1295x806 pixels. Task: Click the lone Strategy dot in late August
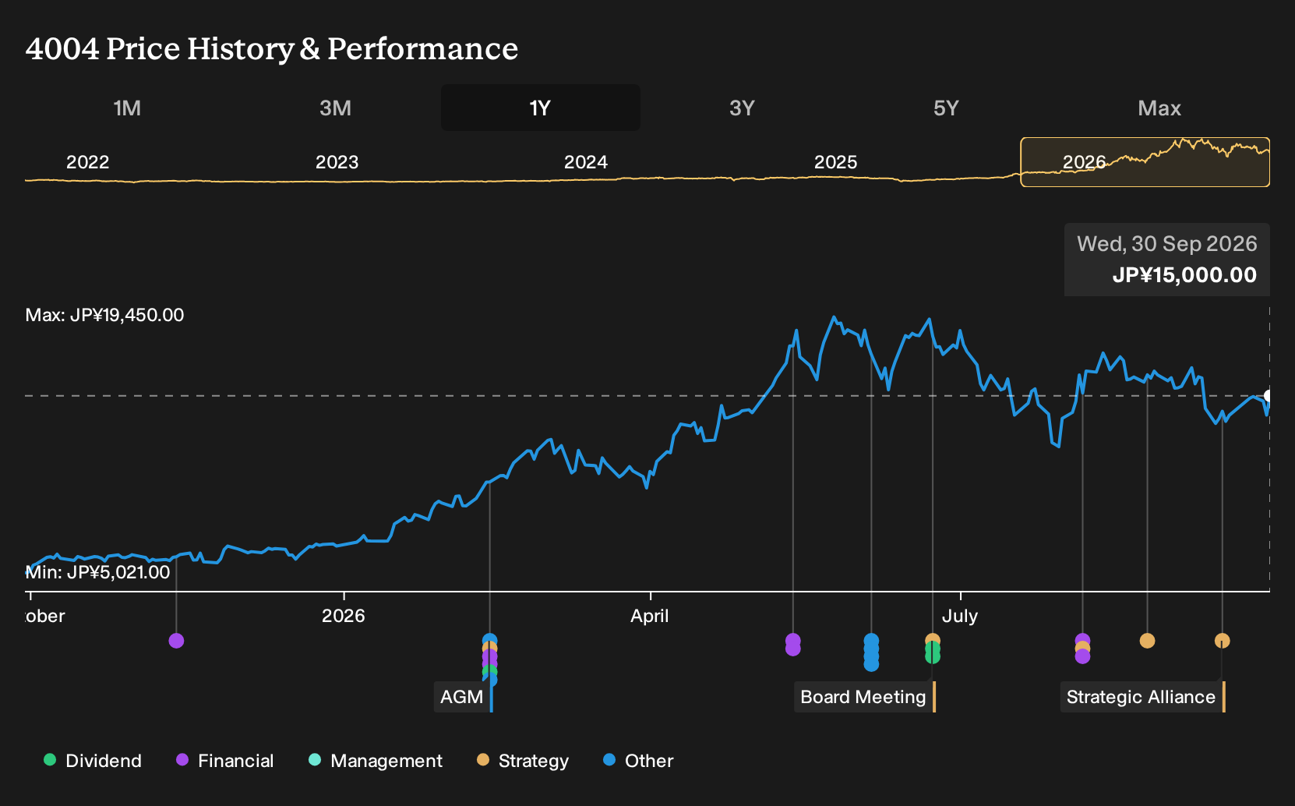1147,641
